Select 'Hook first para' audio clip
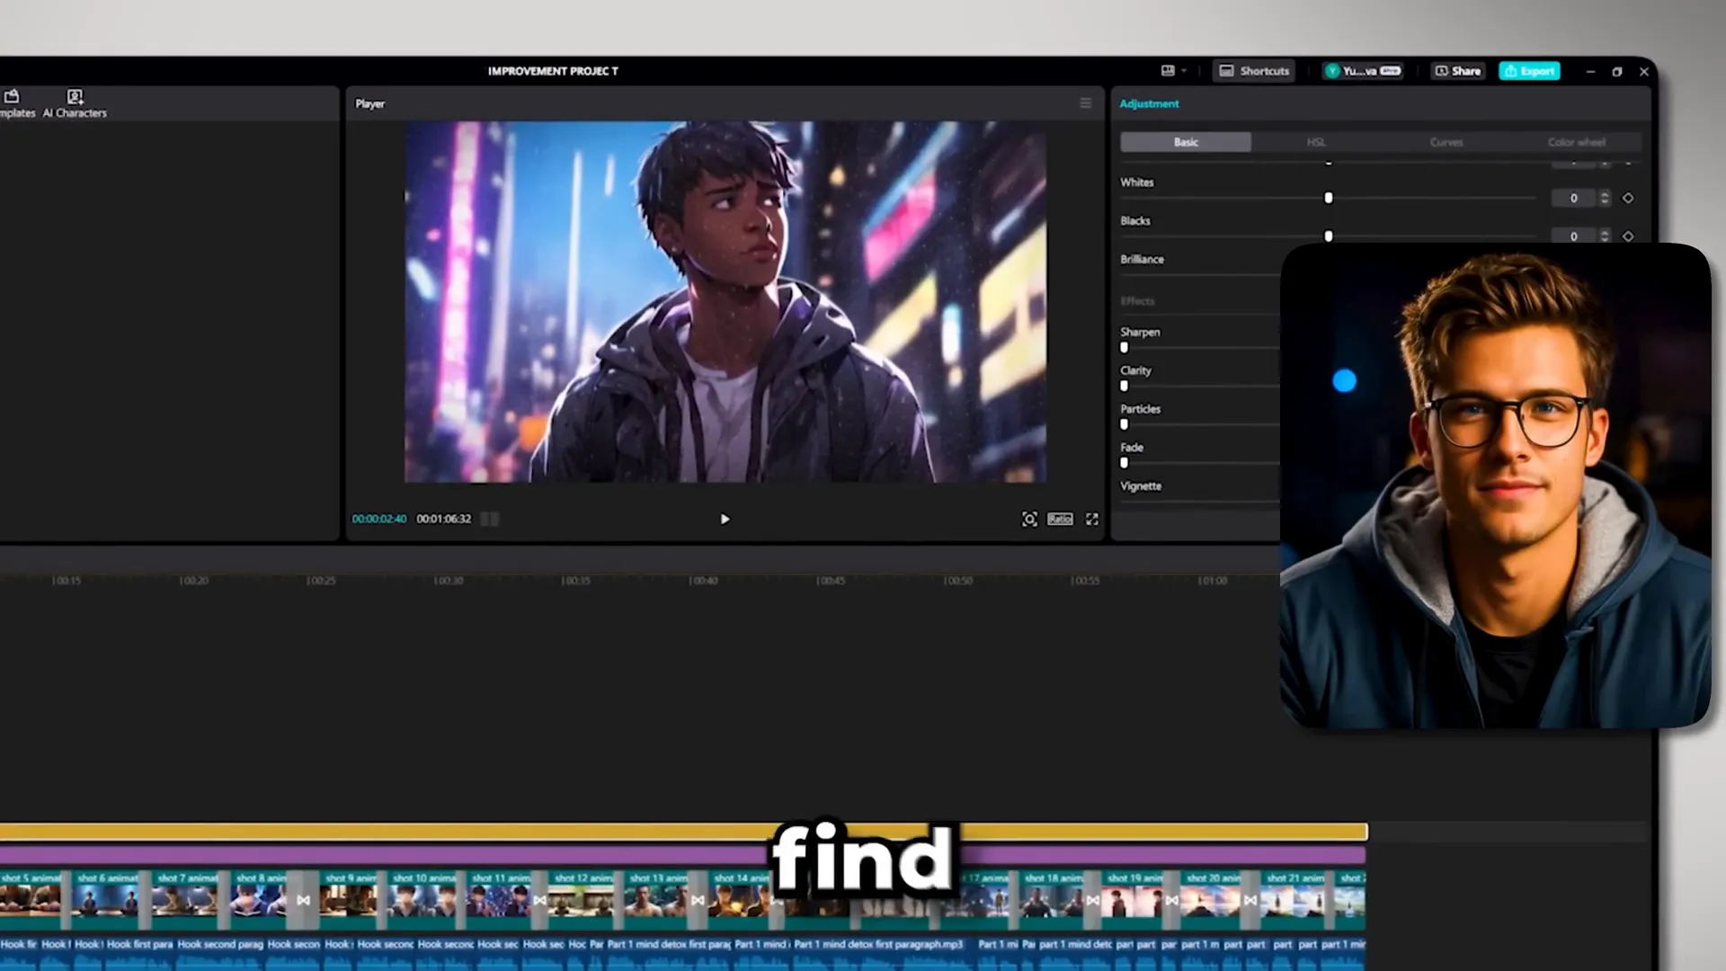The width and height of the screenshot is (1726, 971). tap(139, 953)
